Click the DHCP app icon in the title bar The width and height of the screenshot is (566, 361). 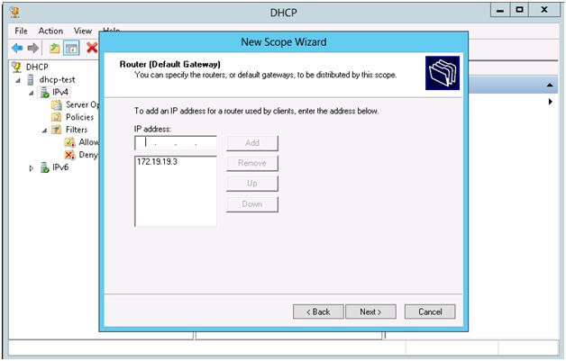15,13
